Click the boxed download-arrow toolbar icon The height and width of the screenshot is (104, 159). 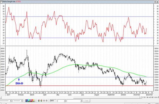pos(44,101)
